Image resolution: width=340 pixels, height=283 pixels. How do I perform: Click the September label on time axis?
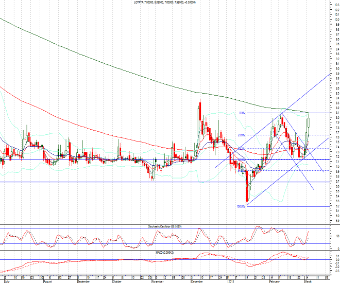83,281
